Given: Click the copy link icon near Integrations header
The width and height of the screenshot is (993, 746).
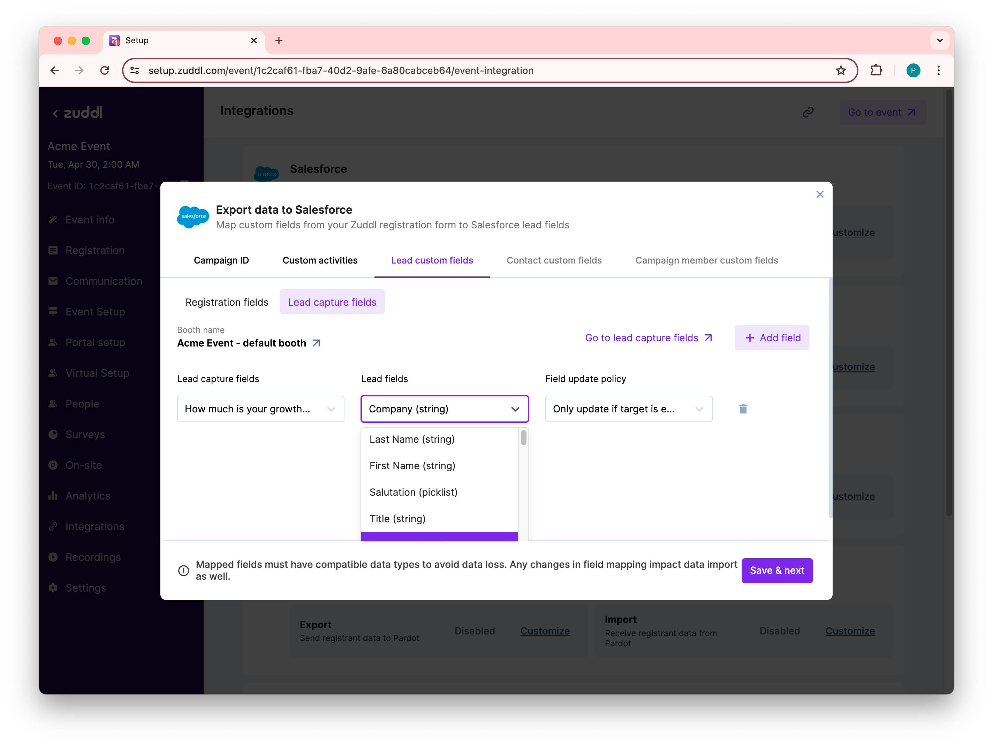Looking at the screenshot, I should pos(808,112).
